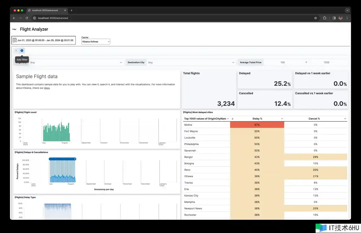Image resolution: width=361 pixels, height=233 pixels.
Task: Open the docs link in Sample Flight data
Action: pos(47,88)
